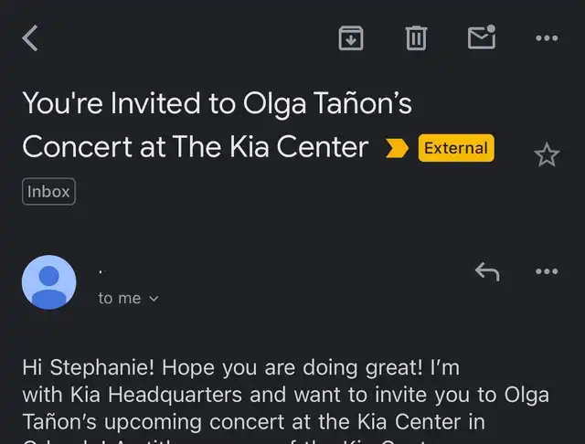Tap the yellow importance marker arrow
Screen dimensions: 585x444
(x=397, y=148)
